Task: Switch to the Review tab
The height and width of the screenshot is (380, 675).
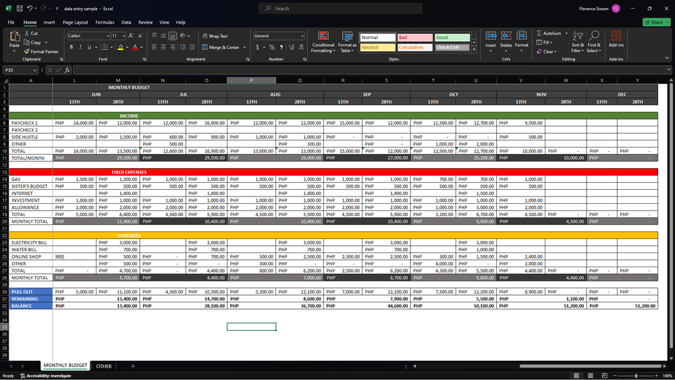Action: click(x=145, y=22)
